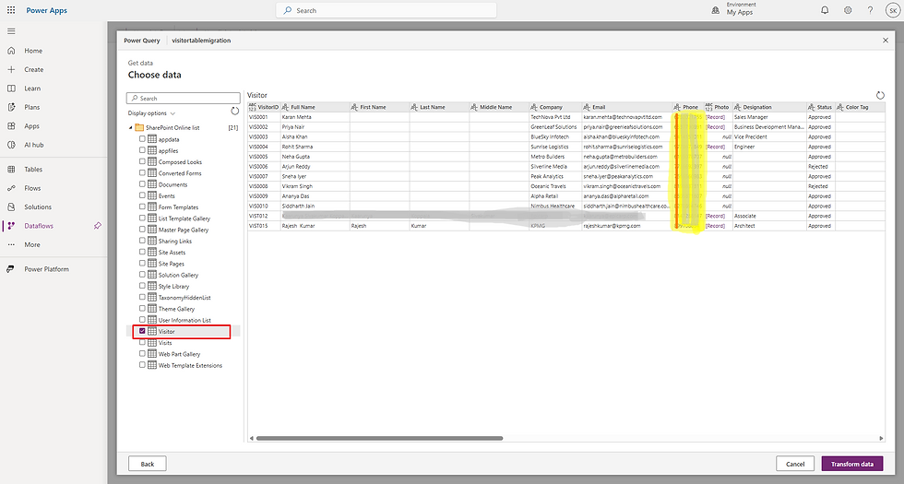Screen dimensions: 904x484
Task: Click the [Record] link for Rohit Sharma
Action: point(715,147)
